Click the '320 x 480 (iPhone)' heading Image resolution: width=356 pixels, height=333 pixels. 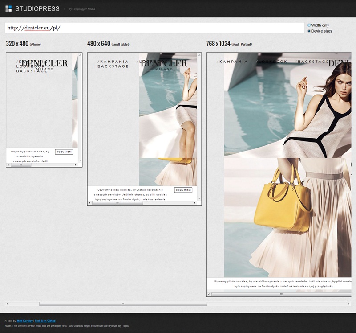[24, 44]
